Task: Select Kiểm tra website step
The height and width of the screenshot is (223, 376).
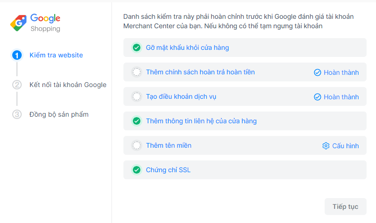Action: coord(56,55)
